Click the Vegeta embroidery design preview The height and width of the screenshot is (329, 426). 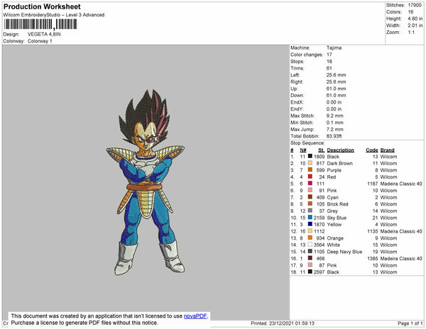[146, 182]
